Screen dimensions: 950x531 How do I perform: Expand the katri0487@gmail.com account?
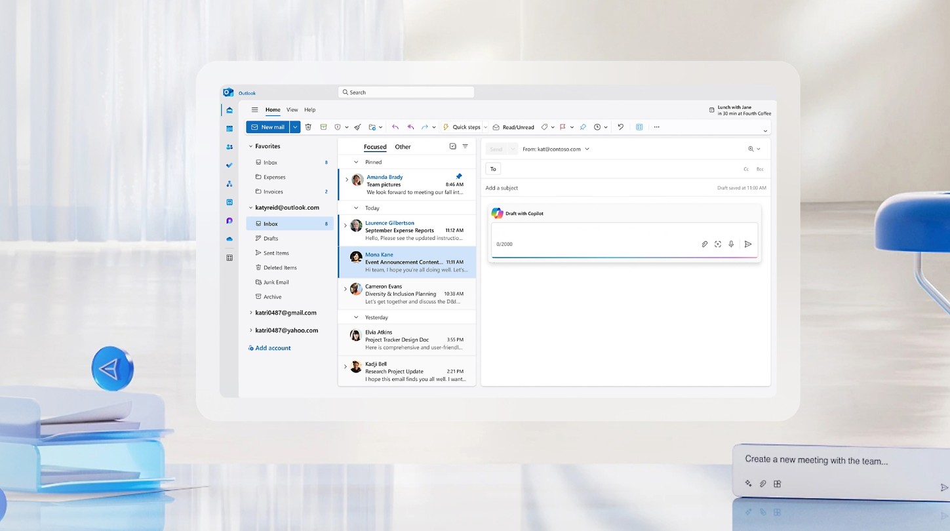[x=251, y=313]
